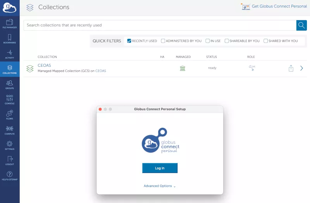The image size is (310, 203).
Task: Close the Globus Connect Personal Setup window
Action: click(100, 109)
